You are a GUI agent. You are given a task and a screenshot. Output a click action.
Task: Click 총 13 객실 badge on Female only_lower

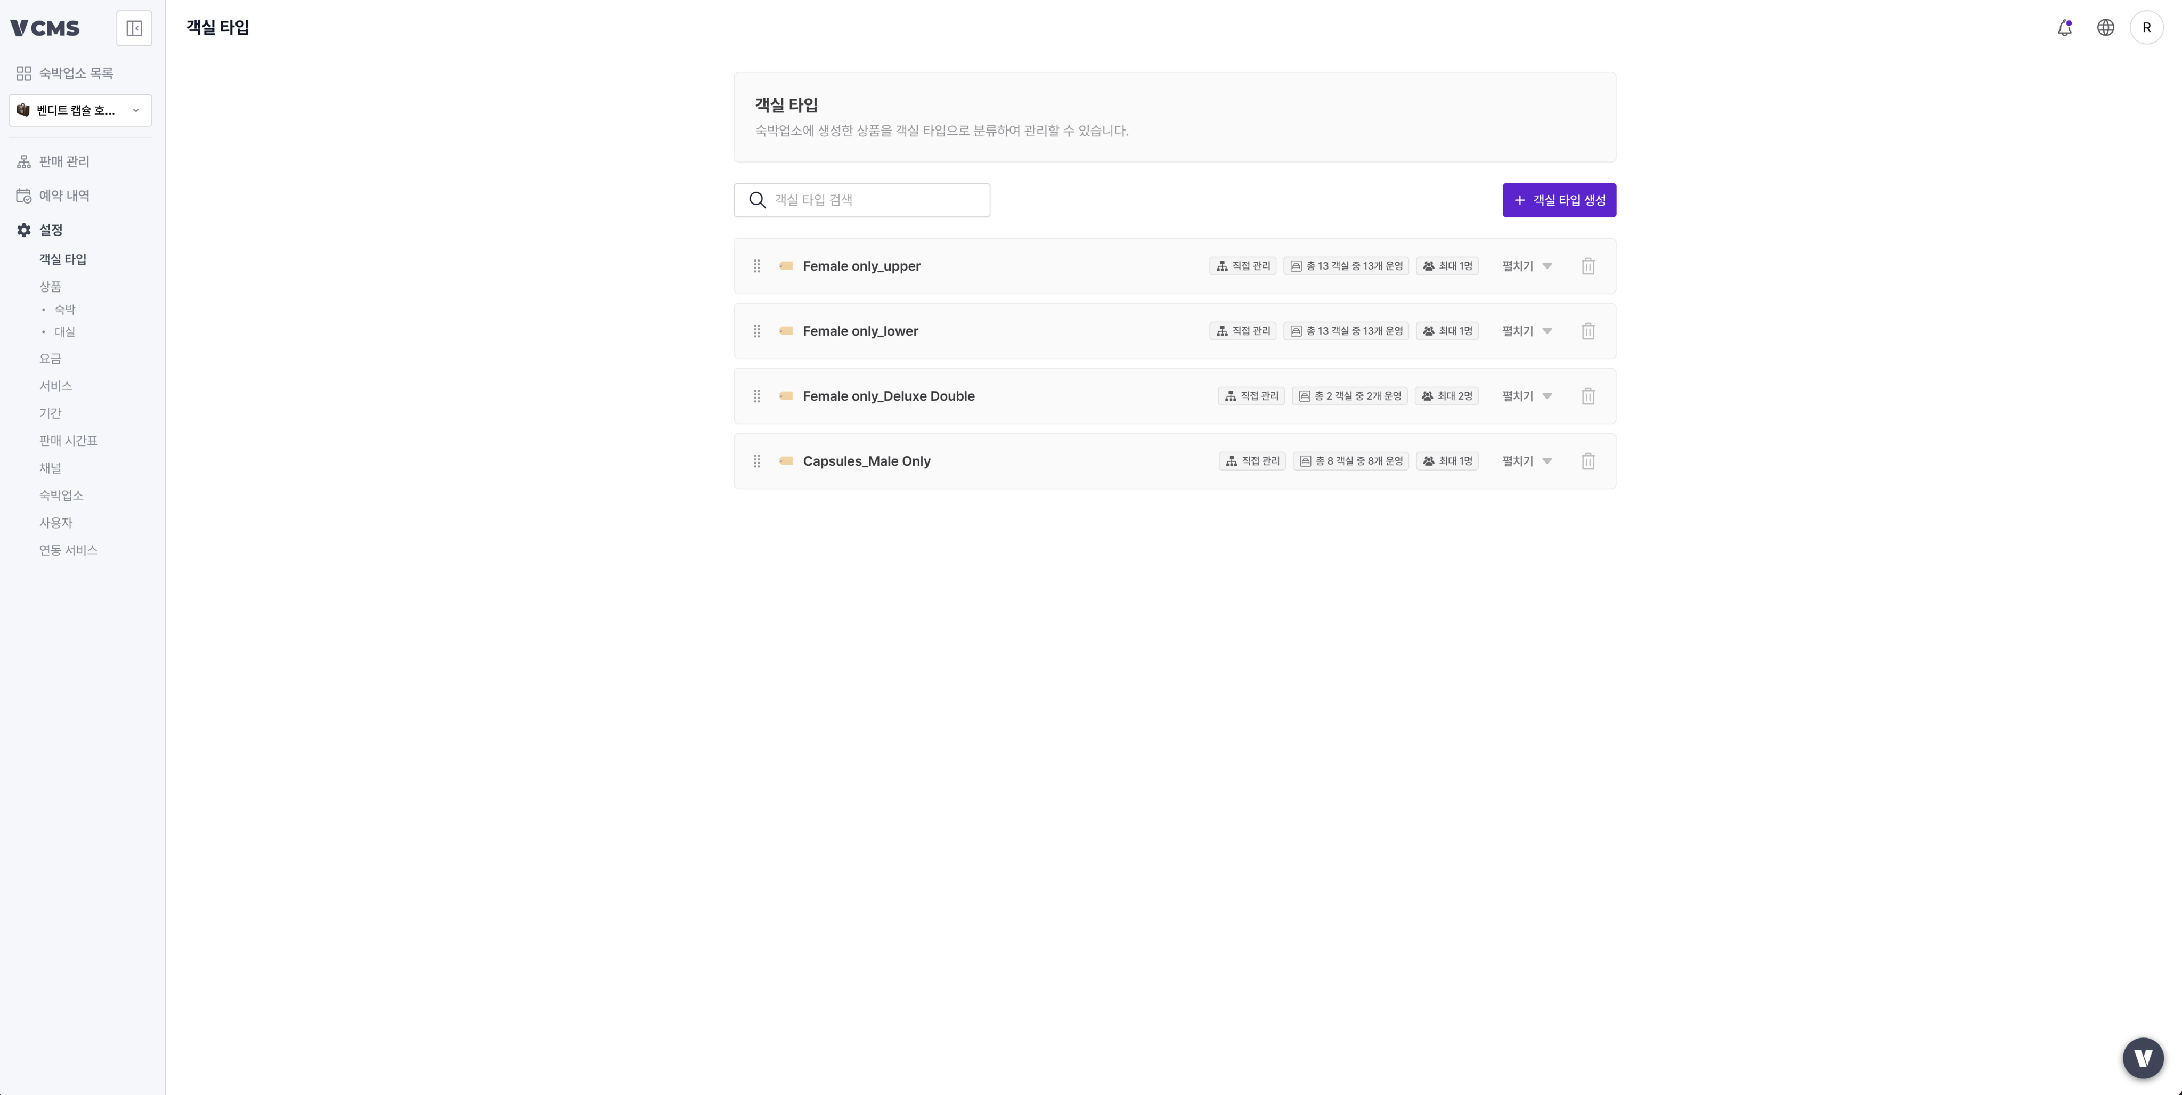pos(1346,331)
